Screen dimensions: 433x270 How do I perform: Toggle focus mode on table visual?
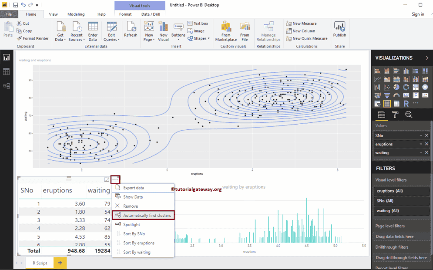107,179
